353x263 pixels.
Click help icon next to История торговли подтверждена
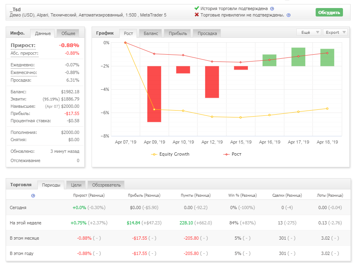point(272,9)
